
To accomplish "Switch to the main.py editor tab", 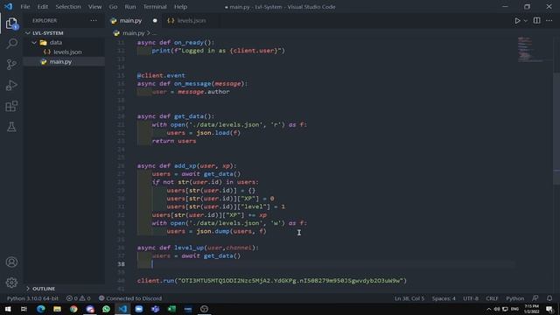I will pos(130,21).
